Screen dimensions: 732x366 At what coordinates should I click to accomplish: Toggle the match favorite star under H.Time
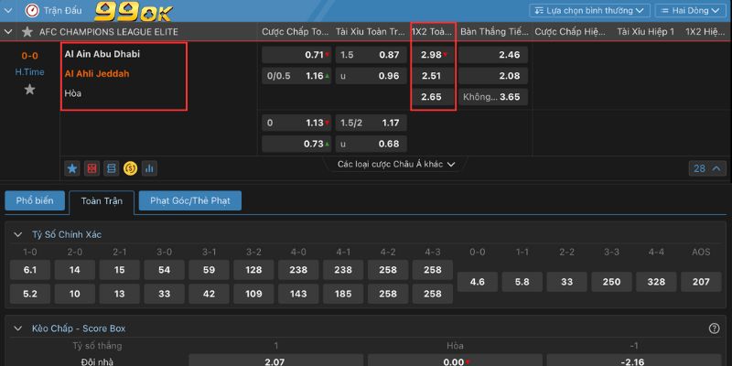pos(29,90)
